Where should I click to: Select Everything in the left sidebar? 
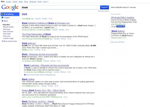10,14
